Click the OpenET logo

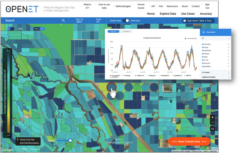coord(22,9)
